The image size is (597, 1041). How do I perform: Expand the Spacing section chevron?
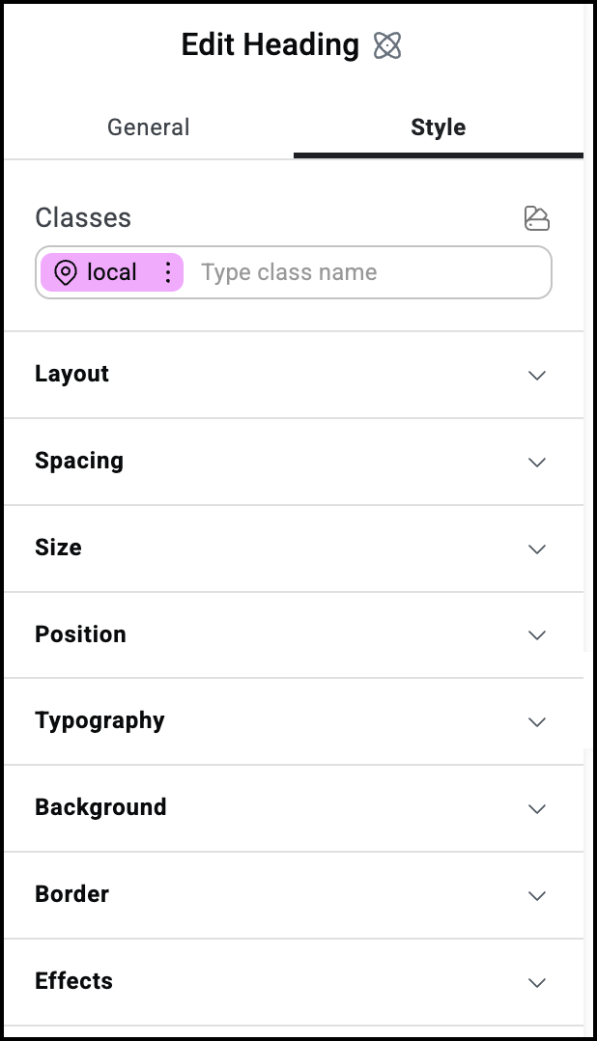pyautogui.click(x=537, y=462)
